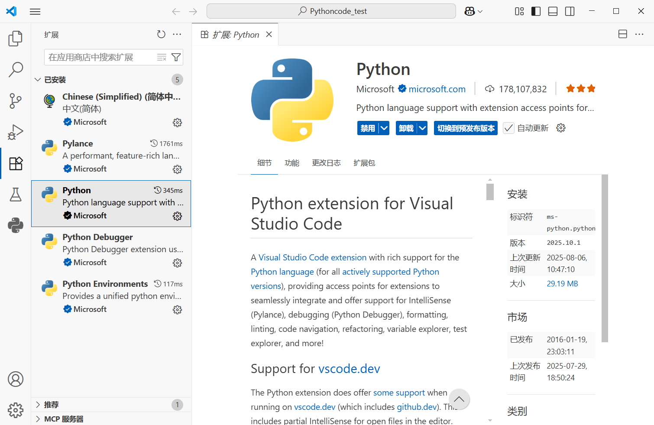Open extensions view more actions menu
Screen dimensions: 654x425
click(x=177, y=34)
